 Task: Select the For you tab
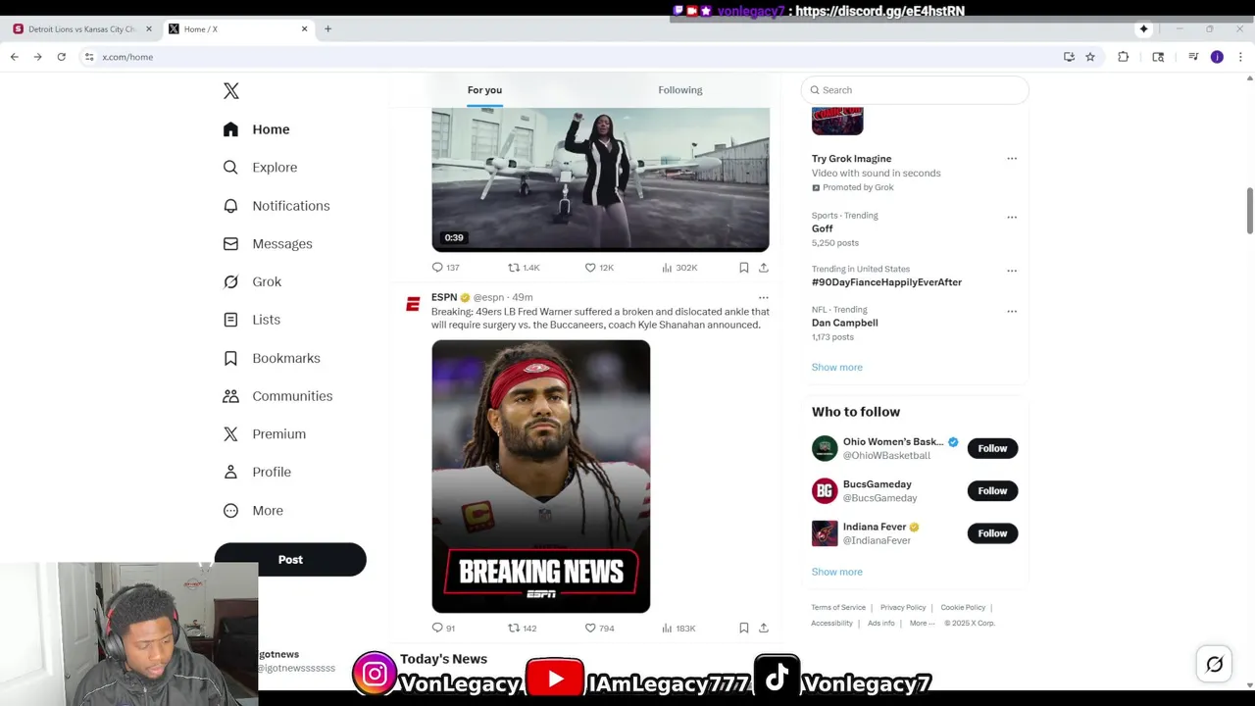484,90
